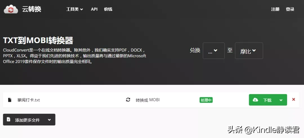The width and height of the screenshot is (304, 138).
Task: Click the 处理中 status badge
Action: click(x=206, y=100)
